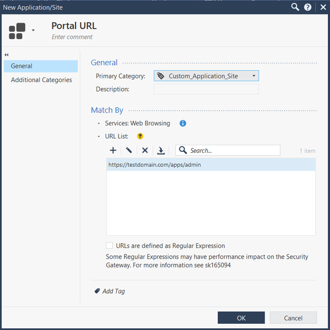Click the URL List hint lightbulb icon
Viewport: 330px width, 330px height.
(x=140, y=136)
